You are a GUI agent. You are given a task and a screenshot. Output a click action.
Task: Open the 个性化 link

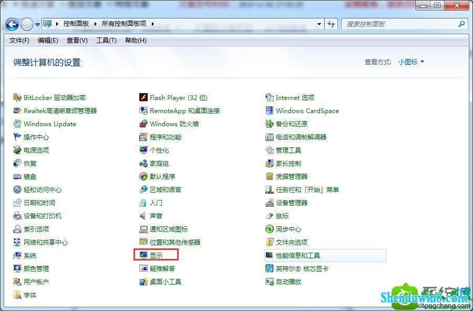pyautogui.click(x=159, y=150)
